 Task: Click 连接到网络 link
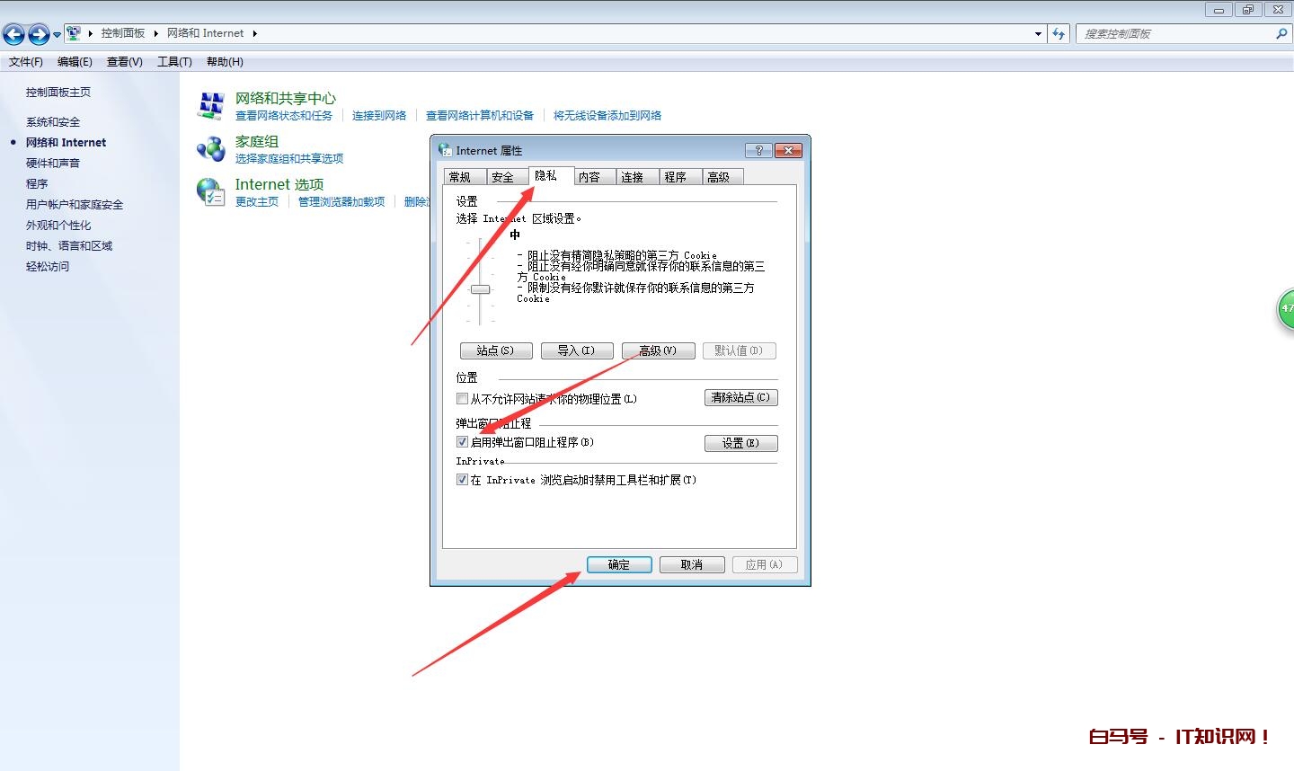tap(379, 116)
